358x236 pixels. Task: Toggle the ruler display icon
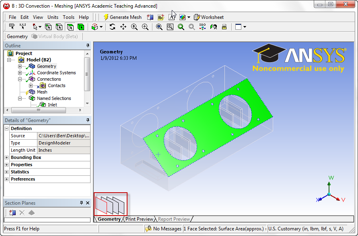click(224, 26)
